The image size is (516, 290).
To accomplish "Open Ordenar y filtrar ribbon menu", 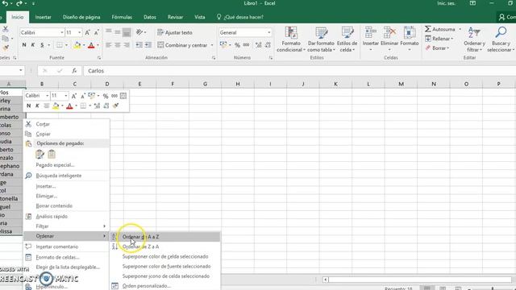I will click(x=474, y=39).
